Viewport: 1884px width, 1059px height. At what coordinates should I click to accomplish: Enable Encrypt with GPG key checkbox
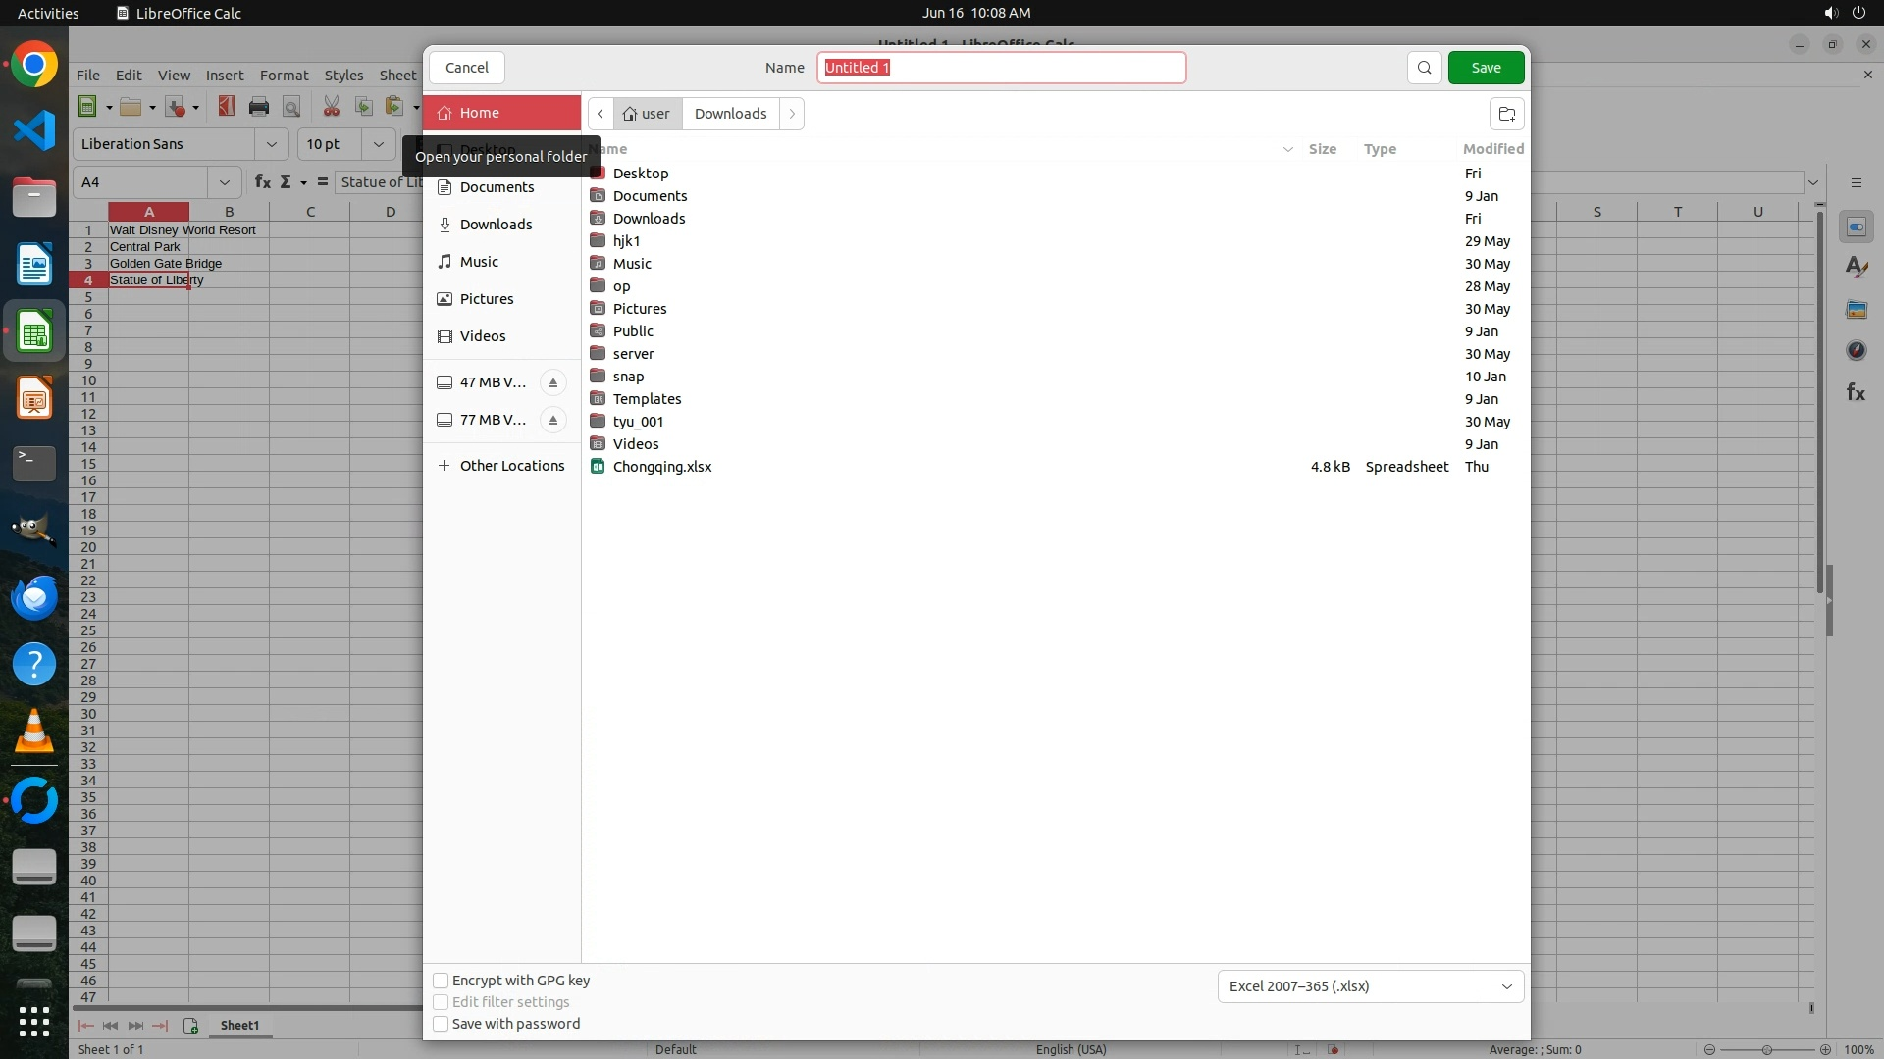(x=442, y=981)
